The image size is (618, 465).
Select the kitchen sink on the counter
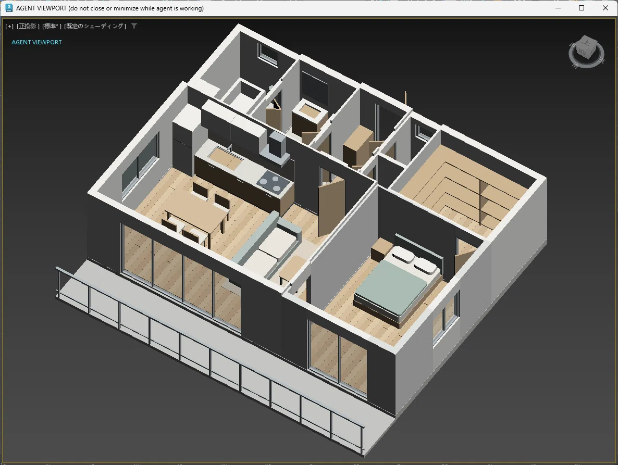pos(226,157)
